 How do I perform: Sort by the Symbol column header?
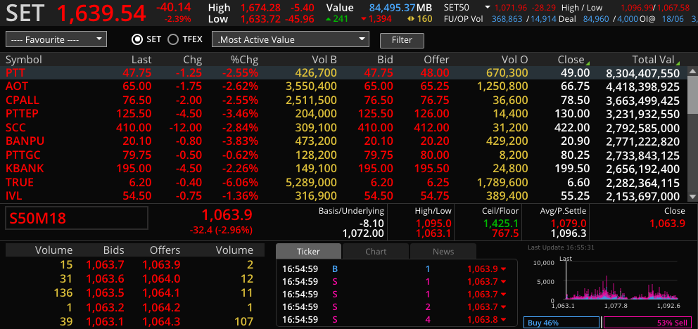coord(24,60)
